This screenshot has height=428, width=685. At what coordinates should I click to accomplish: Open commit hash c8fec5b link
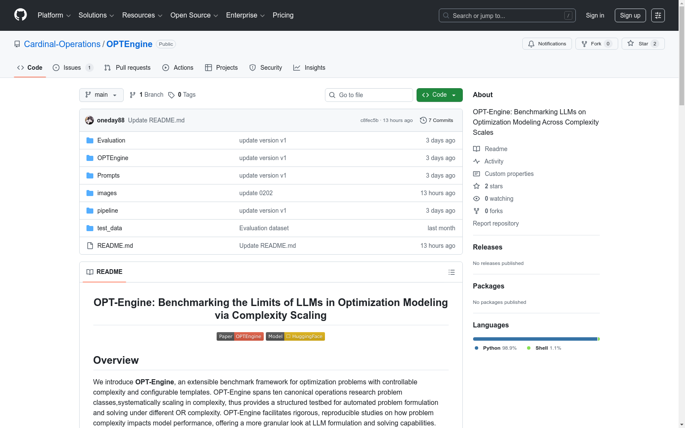pyautogui.click(x=369, y=120)
